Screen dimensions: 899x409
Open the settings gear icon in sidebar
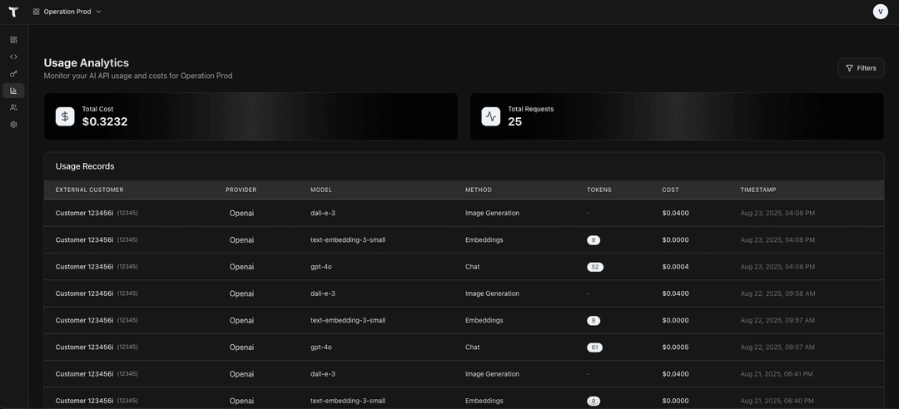click(x=13, y=125)
